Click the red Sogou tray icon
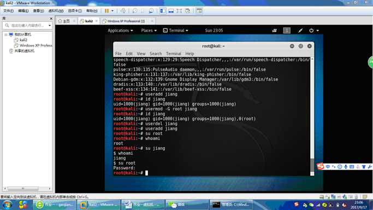Image resolution: width=373 pixels, height=210 pixels. pyautogui.click(x=296, y=205)
